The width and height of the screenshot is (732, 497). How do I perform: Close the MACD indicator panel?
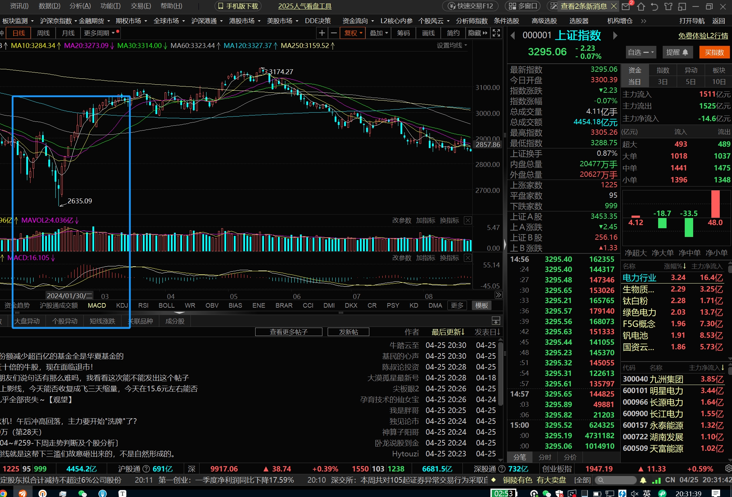coord(468,258)
